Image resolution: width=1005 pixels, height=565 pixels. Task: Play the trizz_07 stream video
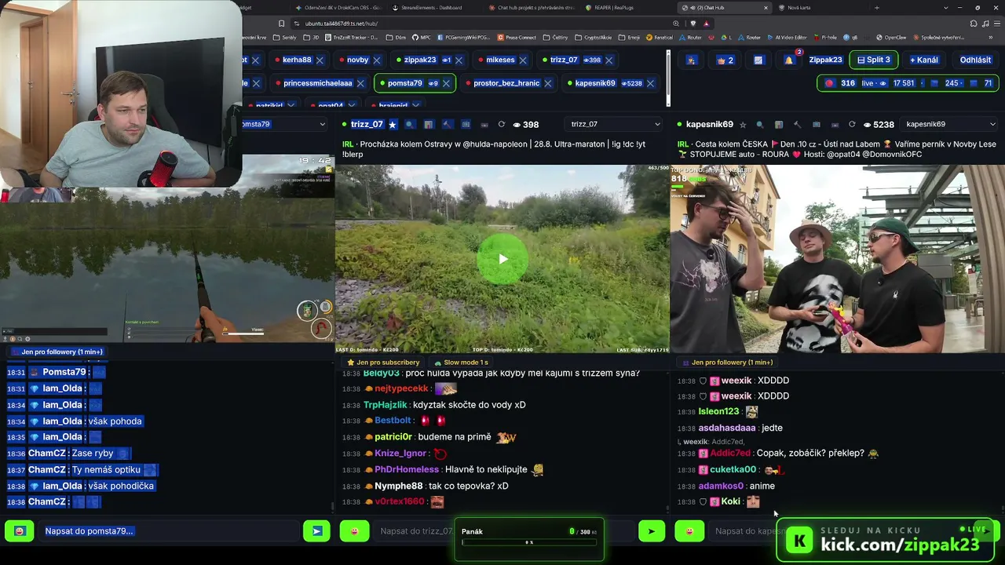tap(502, 259)
